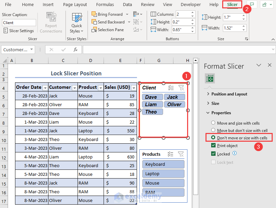
Task: Click button Height value field
Action: point(181,22)
